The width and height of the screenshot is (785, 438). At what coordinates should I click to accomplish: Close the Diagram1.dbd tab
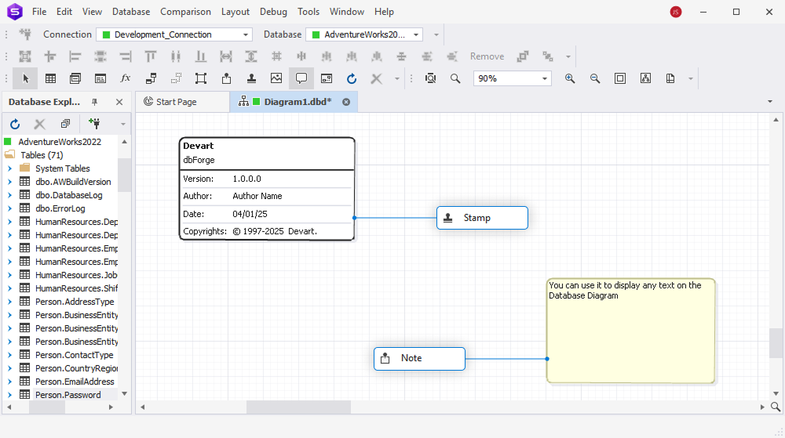coord(346,102)
